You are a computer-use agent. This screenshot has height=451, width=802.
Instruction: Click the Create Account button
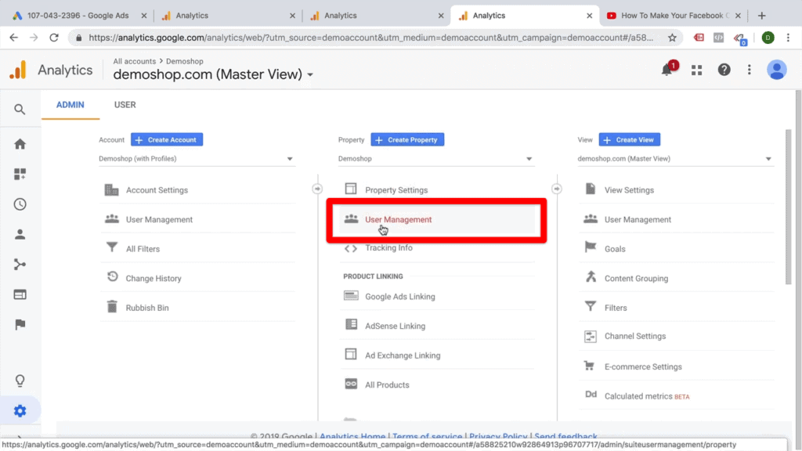click(167, 139)
